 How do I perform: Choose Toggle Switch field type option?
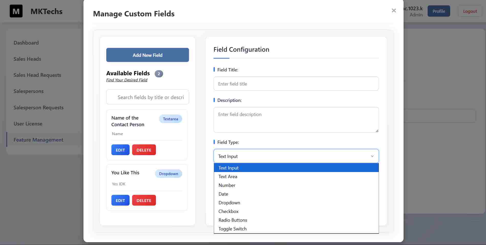click(x=296, y=229)
